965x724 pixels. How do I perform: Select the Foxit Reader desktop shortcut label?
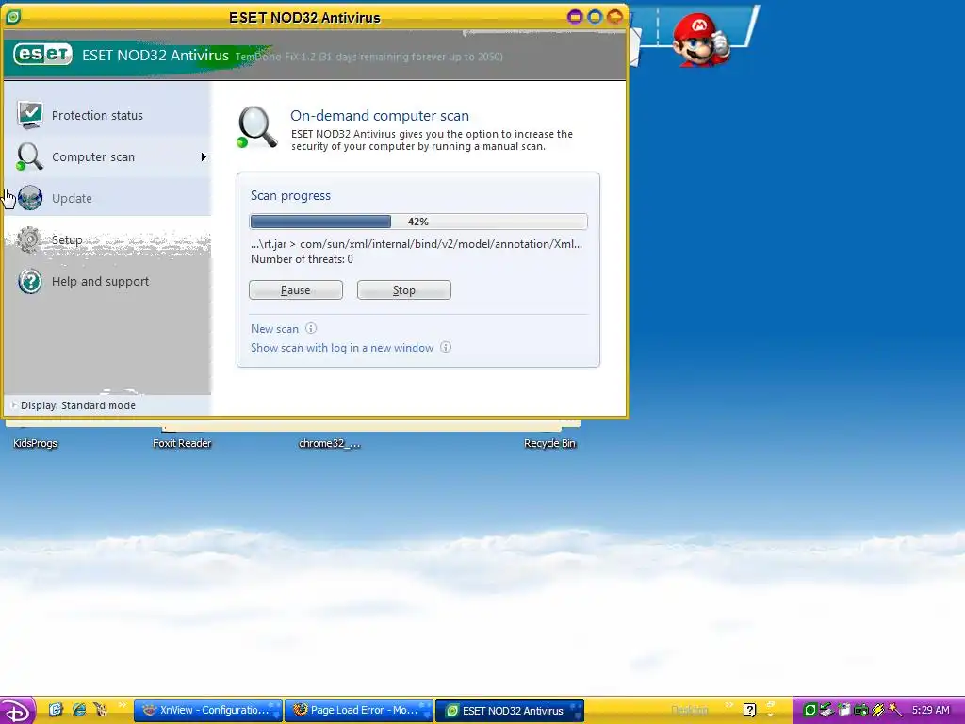(182, 443)
